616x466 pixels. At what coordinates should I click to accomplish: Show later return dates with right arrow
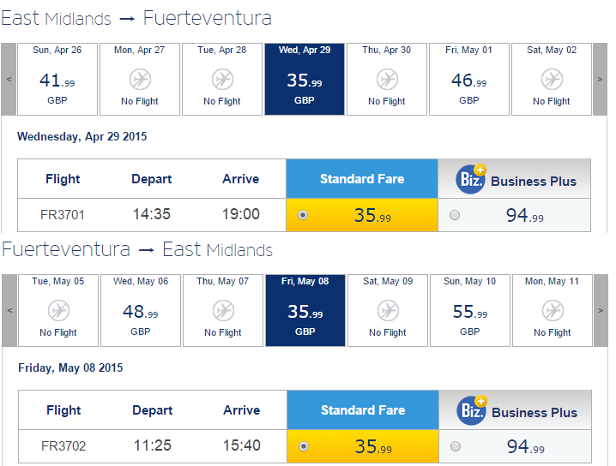tap(601, 311)
